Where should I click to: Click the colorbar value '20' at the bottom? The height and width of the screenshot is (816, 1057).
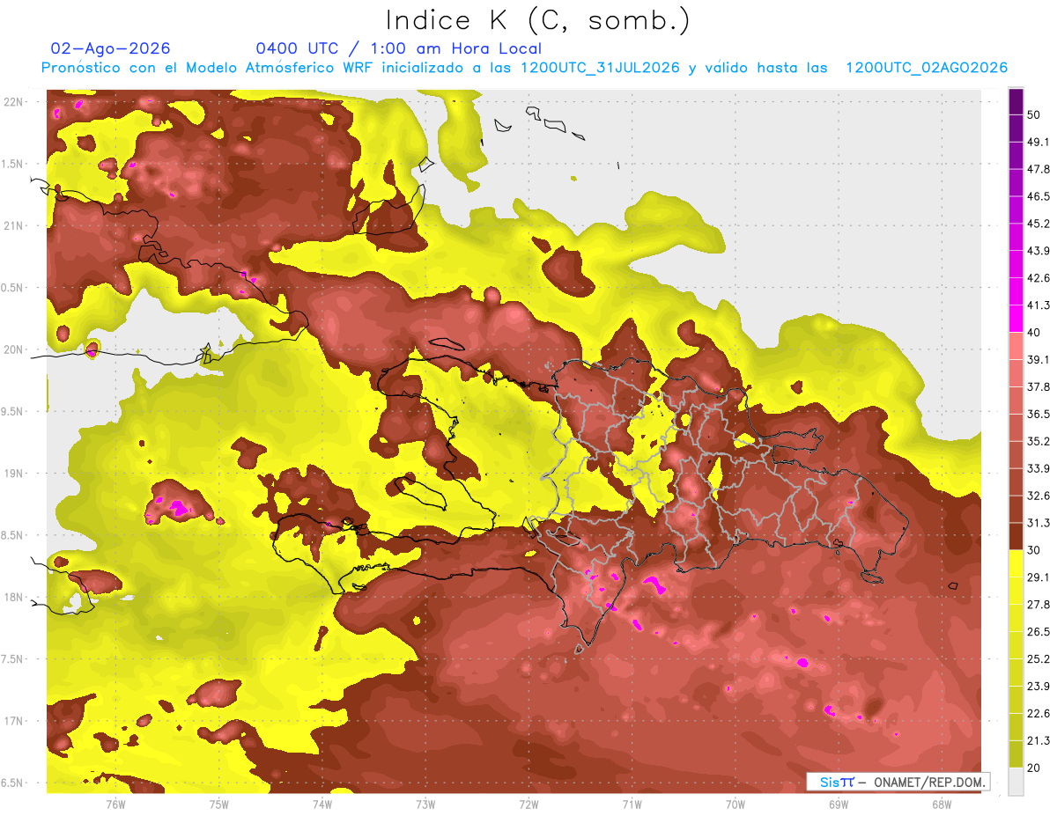[x=1034, y=768]
